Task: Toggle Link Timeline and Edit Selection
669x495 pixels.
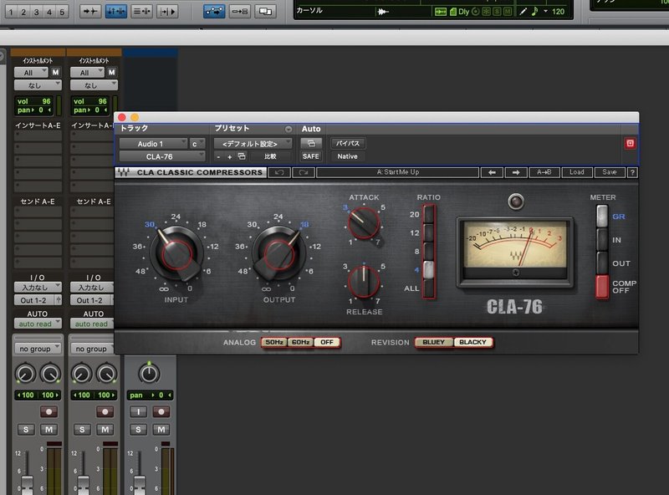Action: tap(141, 11)
